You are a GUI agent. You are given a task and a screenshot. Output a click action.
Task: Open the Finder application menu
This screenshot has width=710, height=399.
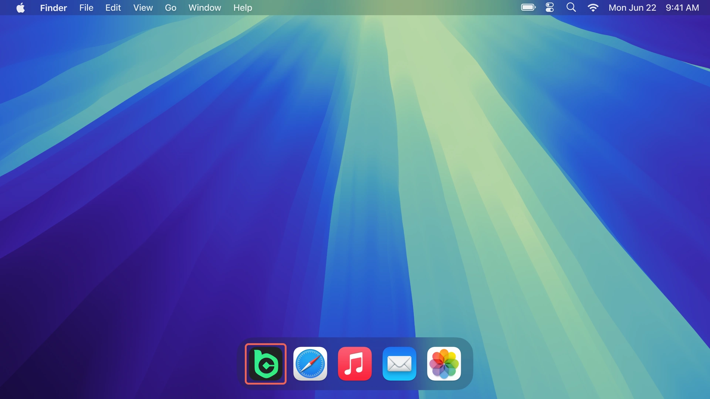[x=53, y=7]
